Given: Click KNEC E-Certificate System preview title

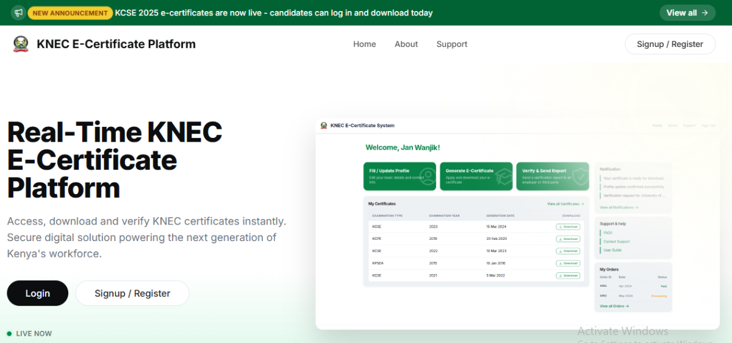Looking at the screenshot, I should (x=362, y=126).
